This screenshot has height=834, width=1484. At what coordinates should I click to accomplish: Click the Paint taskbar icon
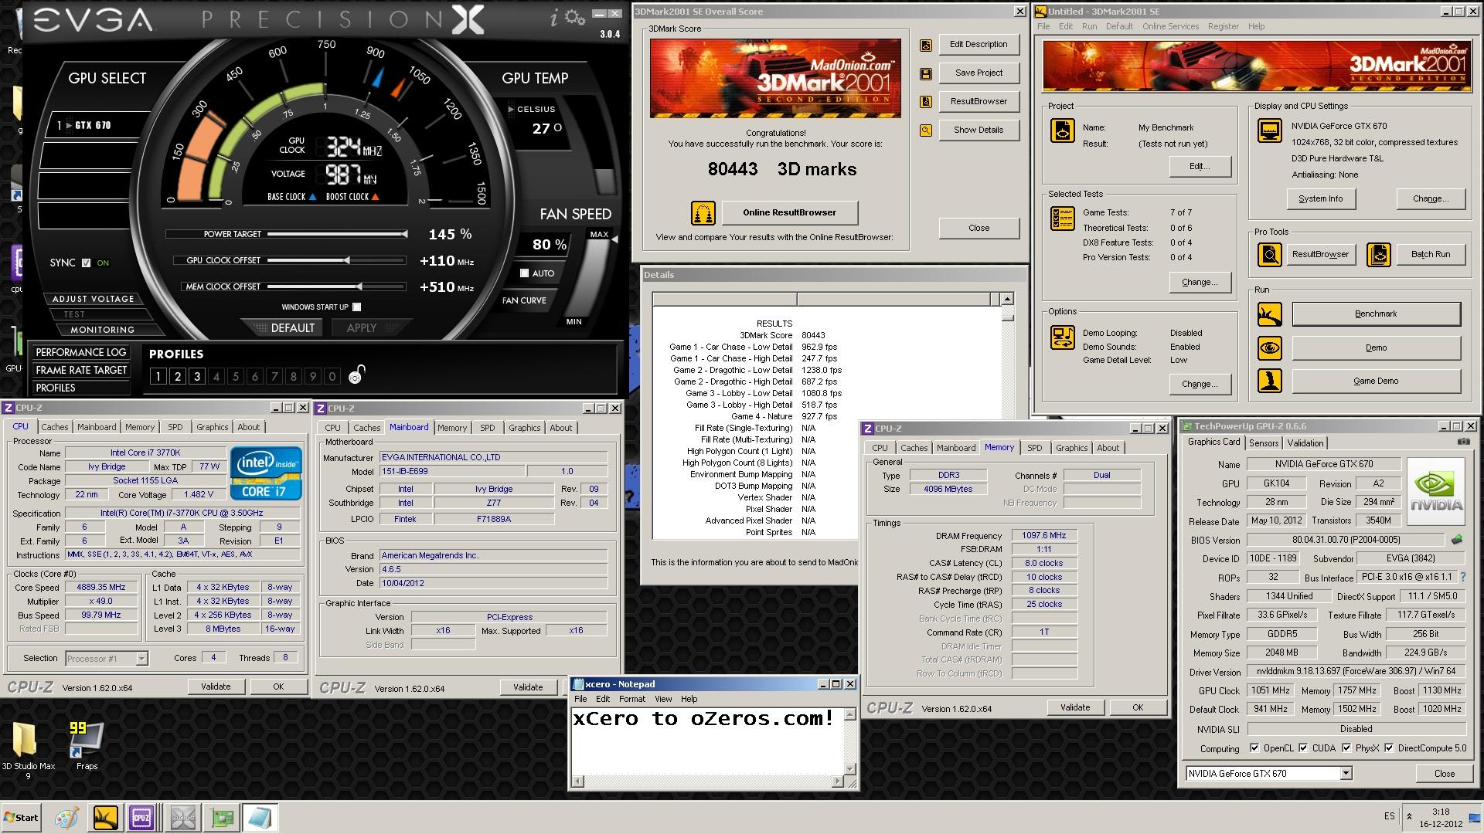tap(66, 818)
